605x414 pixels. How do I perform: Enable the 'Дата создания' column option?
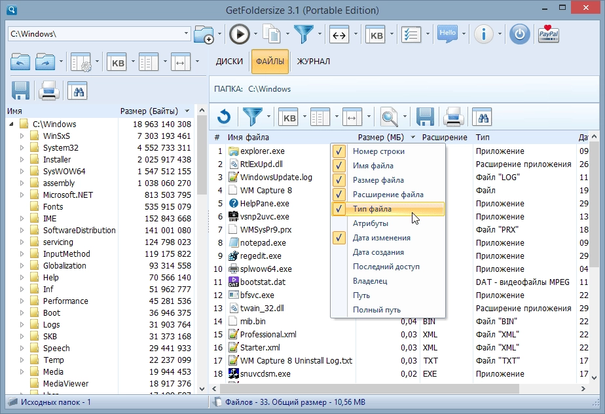(388, 252)
